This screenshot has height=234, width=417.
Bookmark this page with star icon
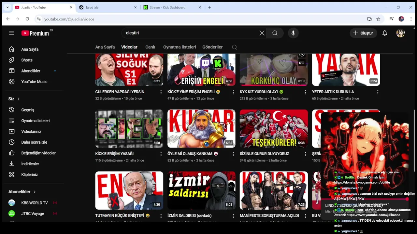coord(378,19)
